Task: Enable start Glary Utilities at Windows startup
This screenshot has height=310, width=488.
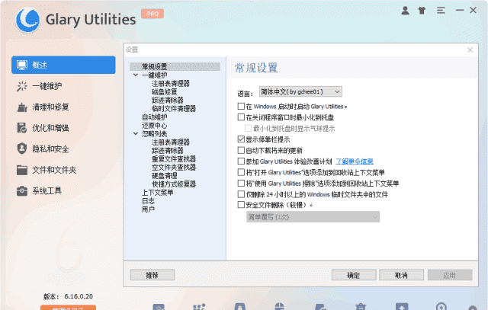Action: [241, 107]
